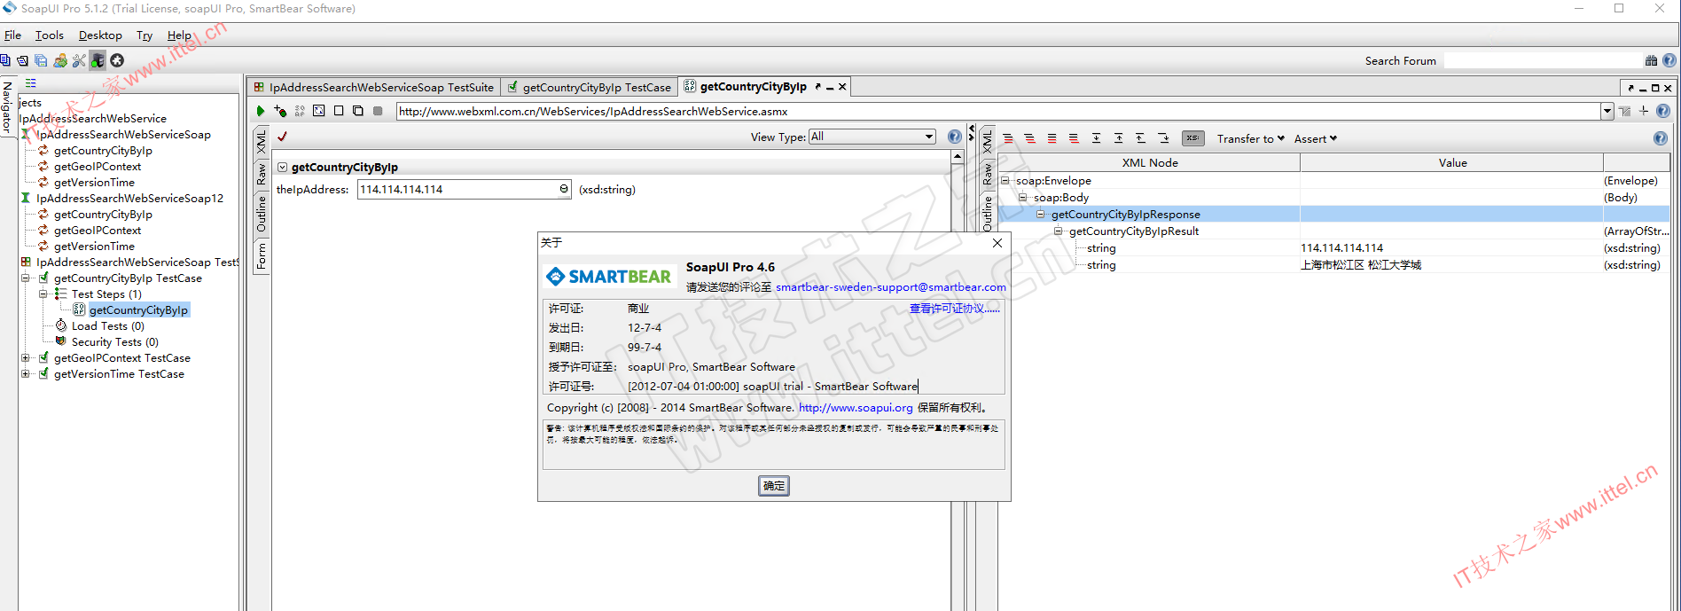Click add assertion plus-and-dot icon

(280, 111)
